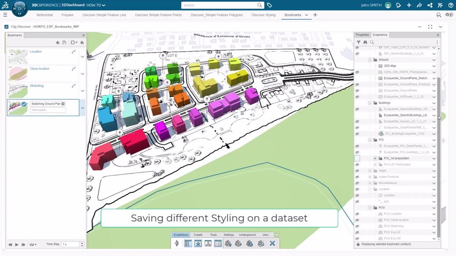Toggle the tree panel icon in the bottom toolbar
This screenshot has height=256, width=456.
(188, 243)
